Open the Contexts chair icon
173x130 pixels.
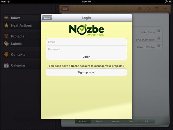coord(6,54)
